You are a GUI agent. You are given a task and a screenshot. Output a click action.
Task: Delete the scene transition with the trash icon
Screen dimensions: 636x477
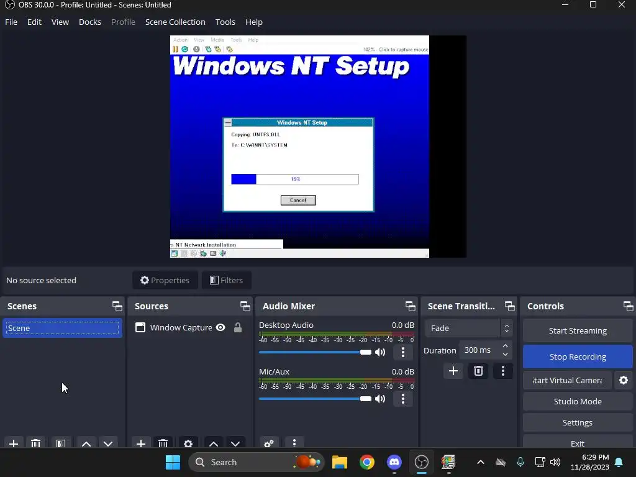pos(478,371)
